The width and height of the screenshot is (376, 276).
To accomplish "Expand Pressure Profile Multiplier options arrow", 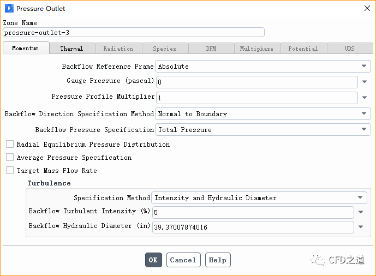I will pos(365,98).
